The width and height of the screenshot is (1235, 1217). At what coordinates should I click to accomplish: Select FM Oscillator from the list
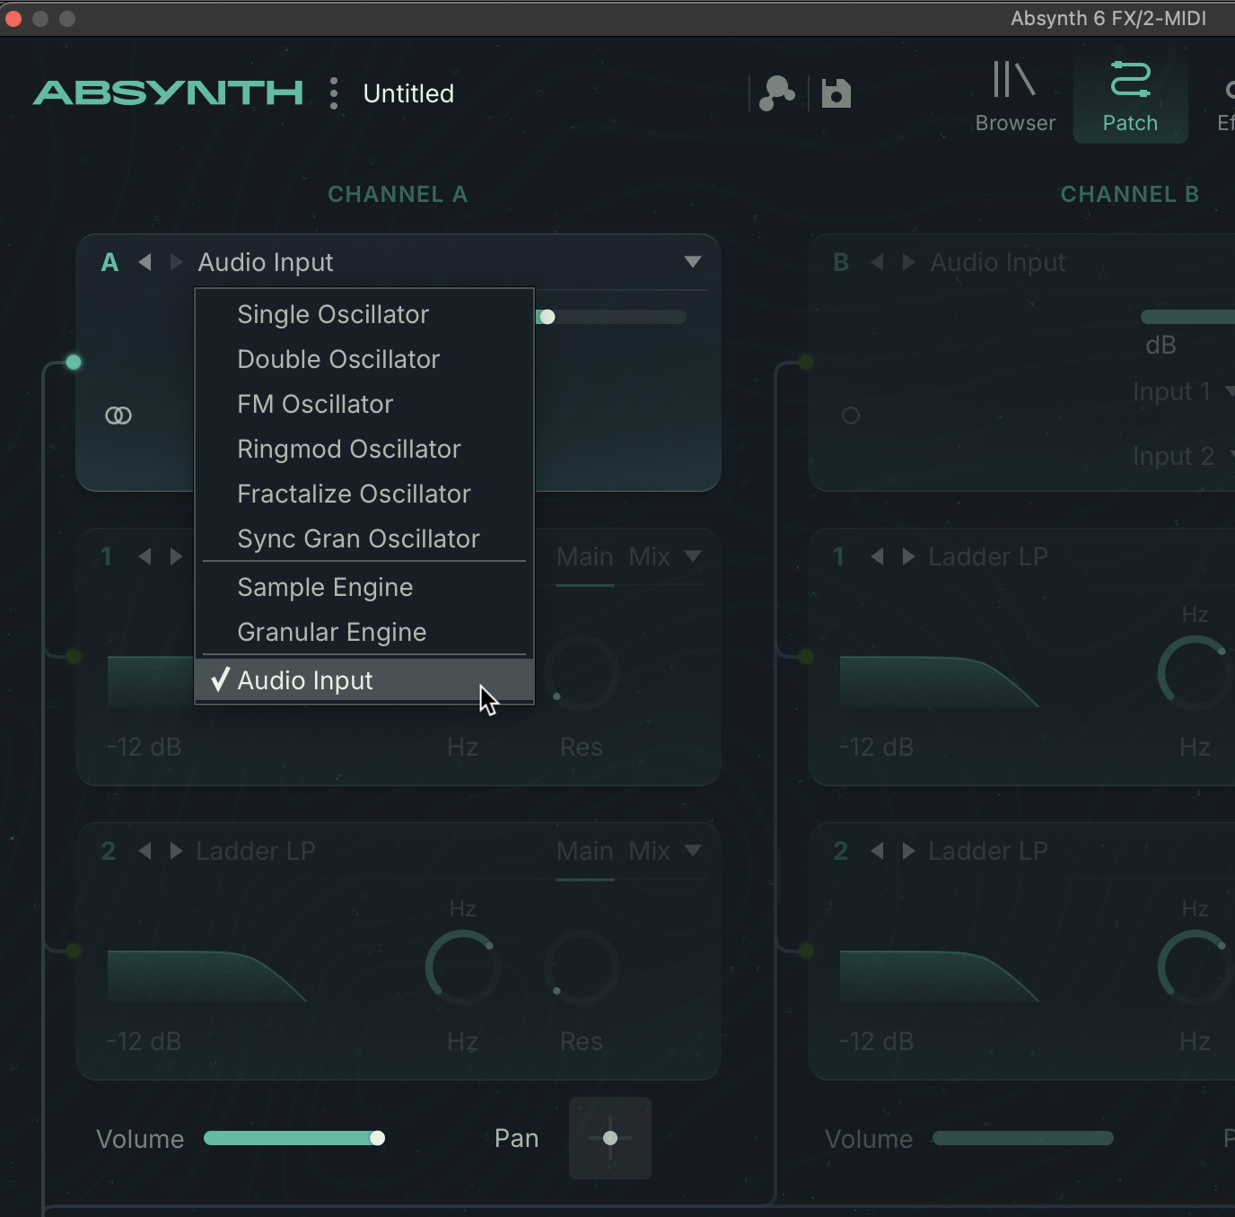click(315, 404)
